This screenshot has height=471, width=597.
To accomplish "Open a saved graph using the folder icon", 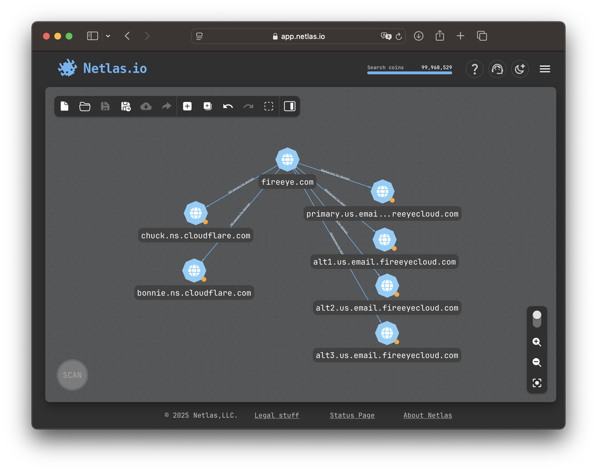I will click(84, 106).
